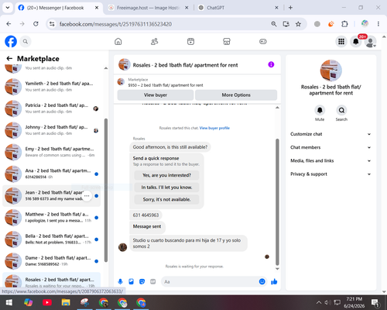Image resolution: width=387 pixels, height=310 pixels.
Task: Open the Patricia conversation
Action: point(52,108)
